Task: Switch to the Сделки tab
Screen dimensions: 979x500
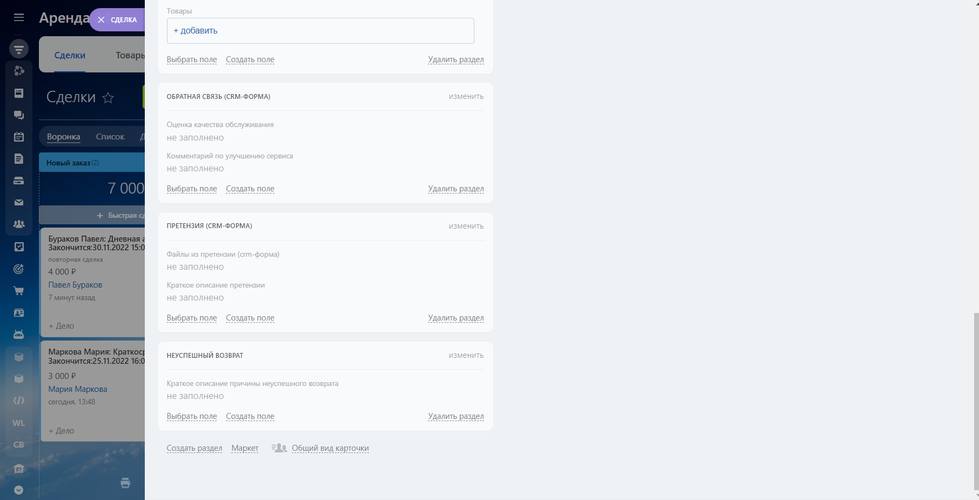Action: point(70,55)
